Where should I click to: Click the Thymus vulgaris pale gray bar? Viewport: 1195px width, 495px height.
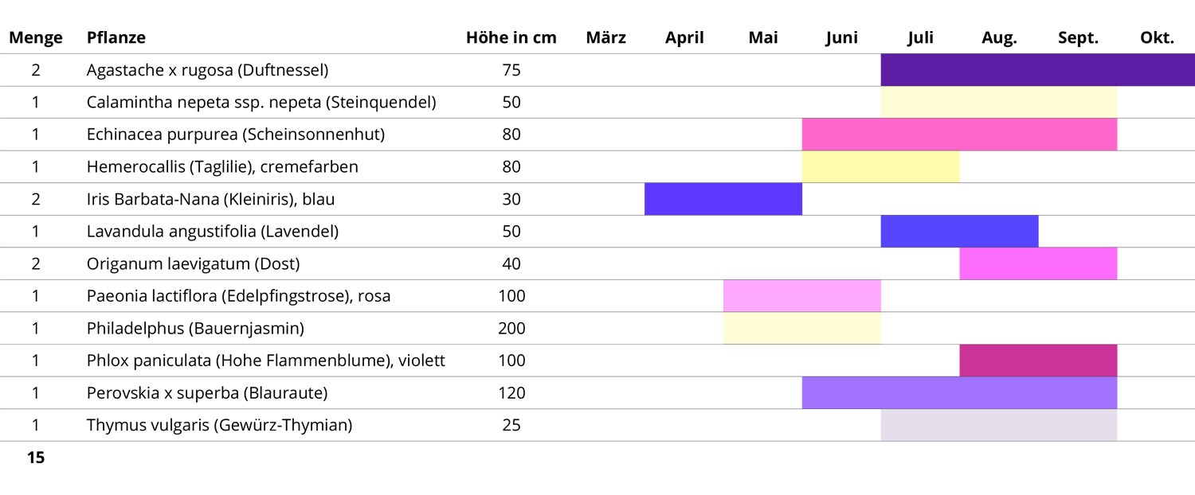click(x=998, y=425)
